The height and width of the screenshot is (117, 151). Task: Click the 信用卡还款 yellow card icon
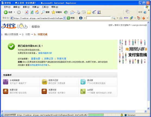coord(45,82)
